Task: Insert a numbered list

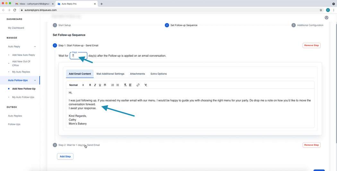Action: click(112, 85)
